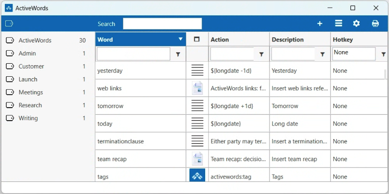This screenshot has width=389, height=194.
Task: Select the 'yesterday' word cell
Action: [141, 70]
